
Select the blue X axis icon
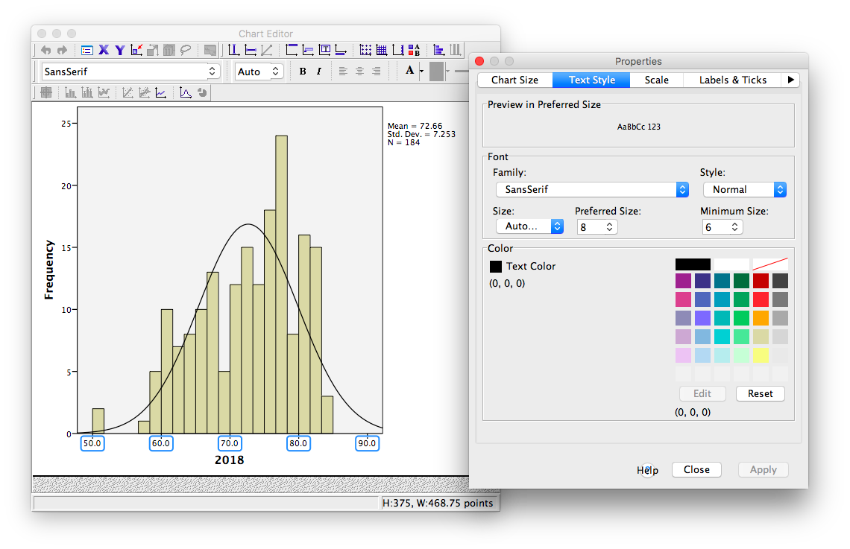click(x=104, y=51)
